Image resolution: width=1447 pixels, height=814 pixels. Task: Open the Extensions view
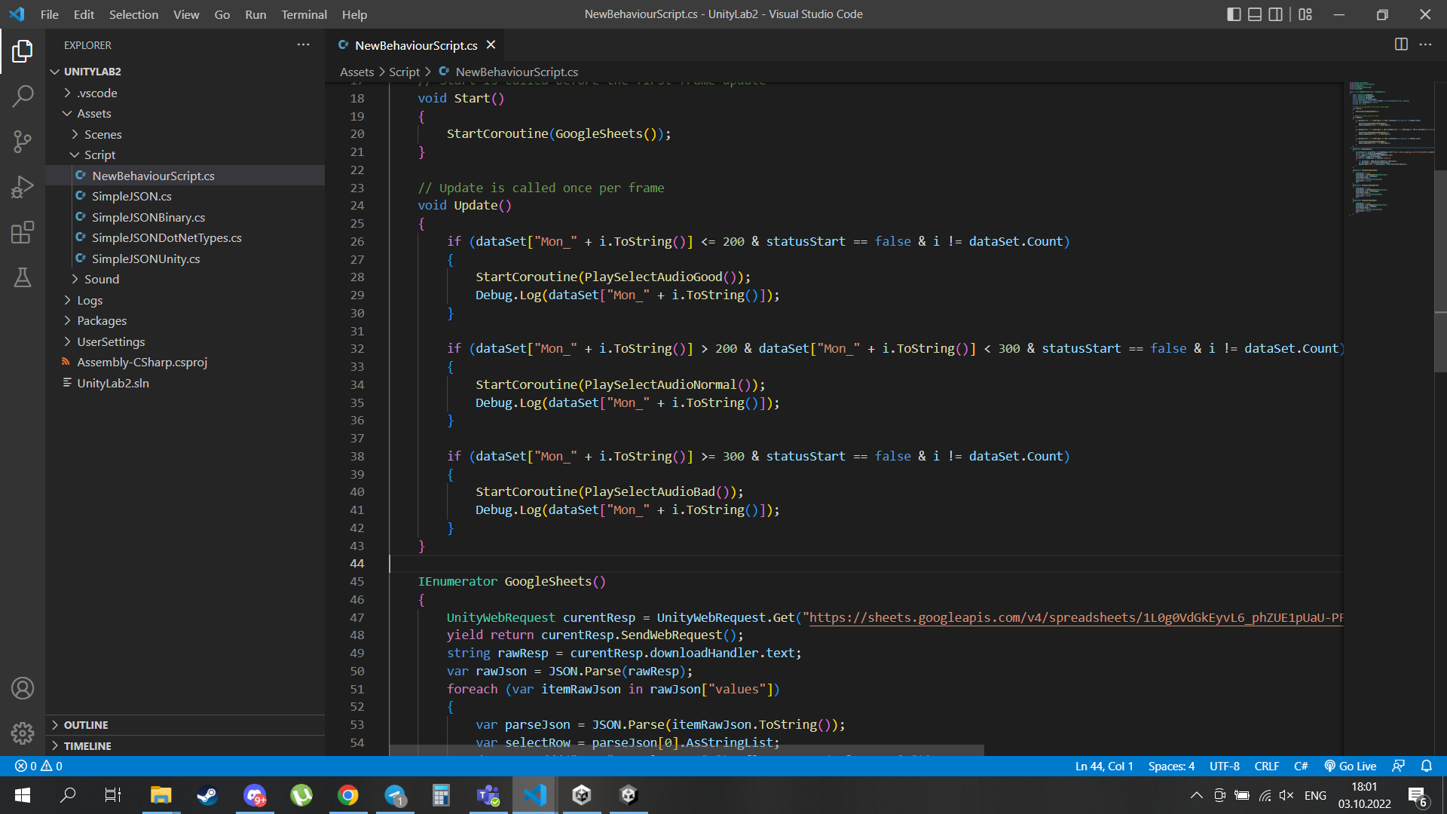point(23,232)
